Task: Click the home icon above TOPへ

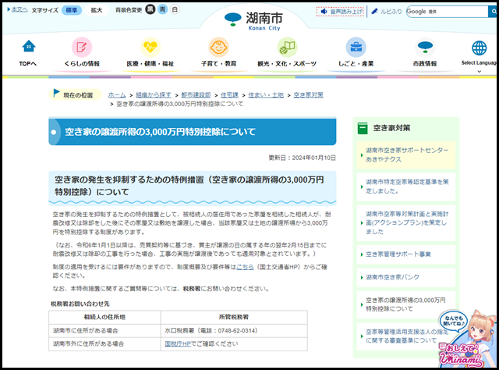Action: pyautogui.click(x=29, y=47)
